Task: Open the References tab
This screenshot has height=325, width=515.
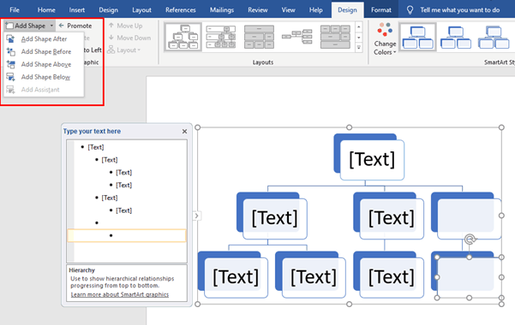Action: click(180, 10)
